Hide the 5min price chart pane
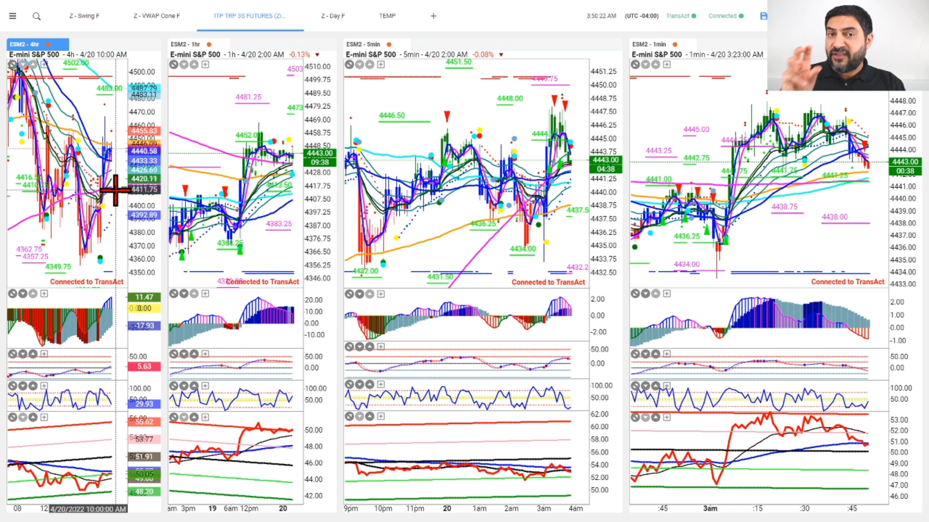 tap(349, 64)
